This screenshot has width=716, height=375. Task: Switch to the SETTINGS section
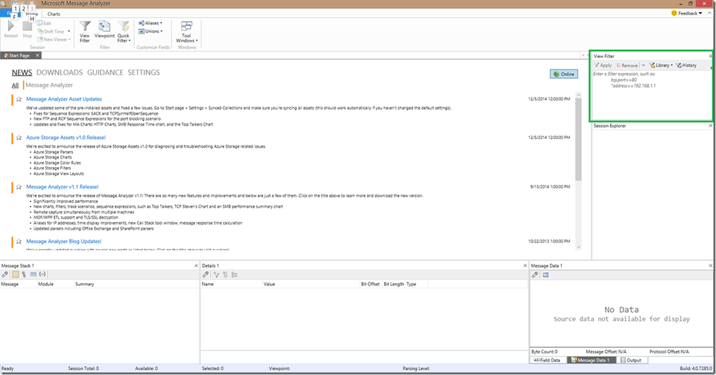143,72
